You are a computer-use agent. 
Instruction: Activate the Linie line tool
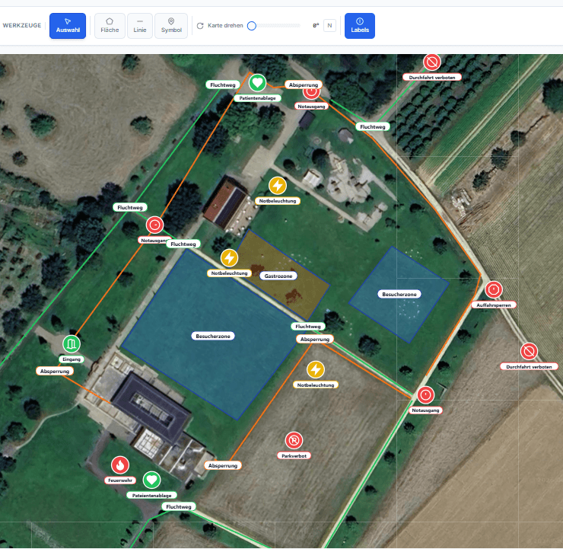(x=140, y=26)
